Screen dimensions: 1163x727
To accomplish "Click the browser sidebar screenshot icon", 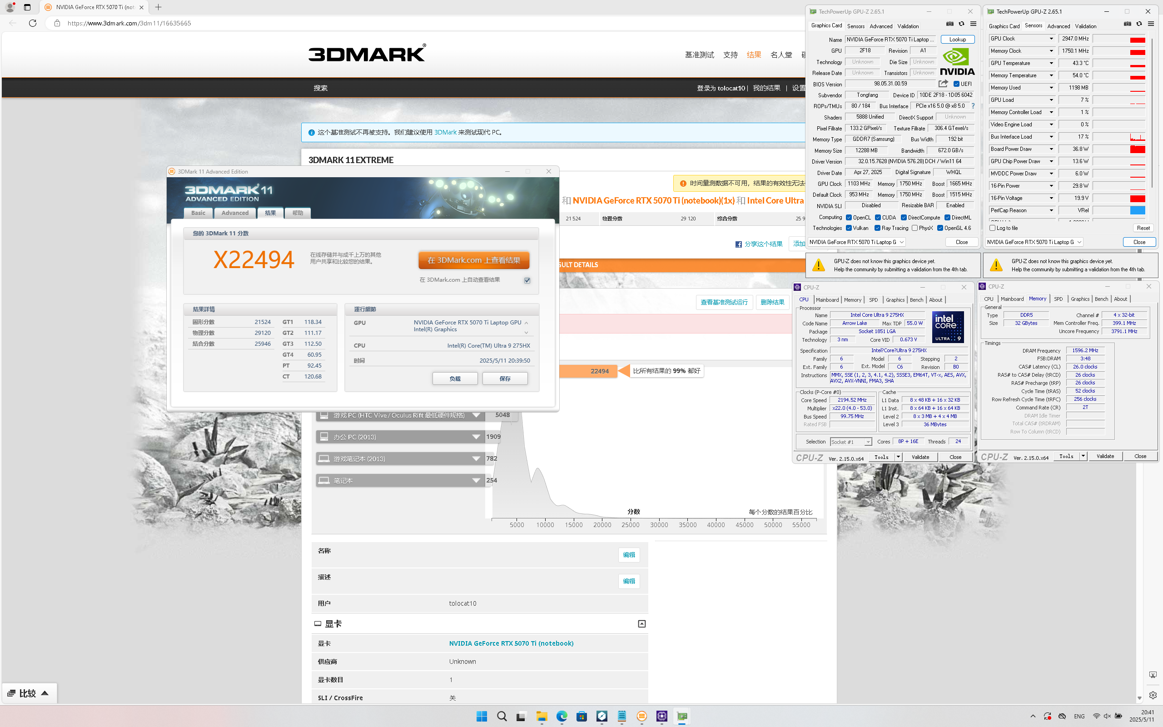I will 1153,675.
